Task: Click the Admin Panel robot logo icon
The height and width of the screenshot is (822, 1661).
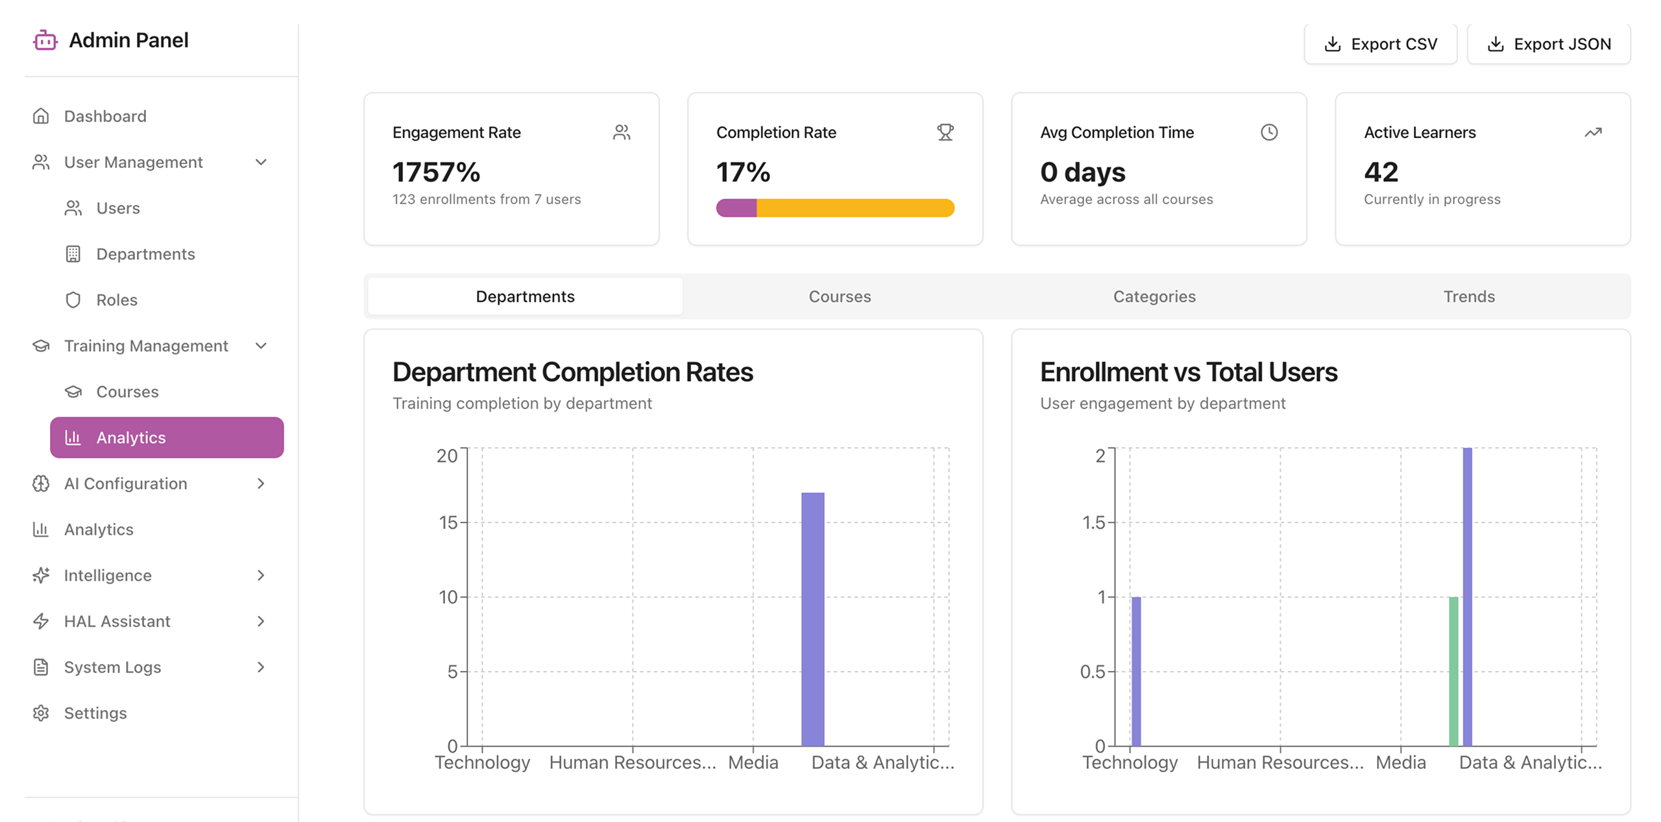Action: [x=45, y=40]
